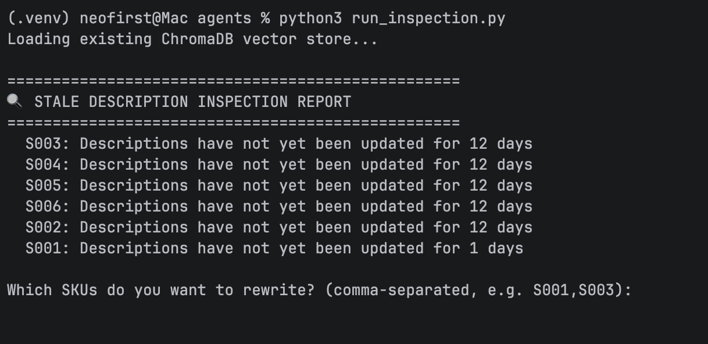Viewport: 708px width, 344px height.
Task: Click the S002 stale description line
Action: tap(279, 227)
